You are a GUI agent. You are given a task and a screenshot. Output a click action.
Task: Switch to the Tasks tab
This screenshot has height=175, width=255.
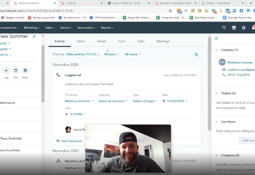point(140,41)
